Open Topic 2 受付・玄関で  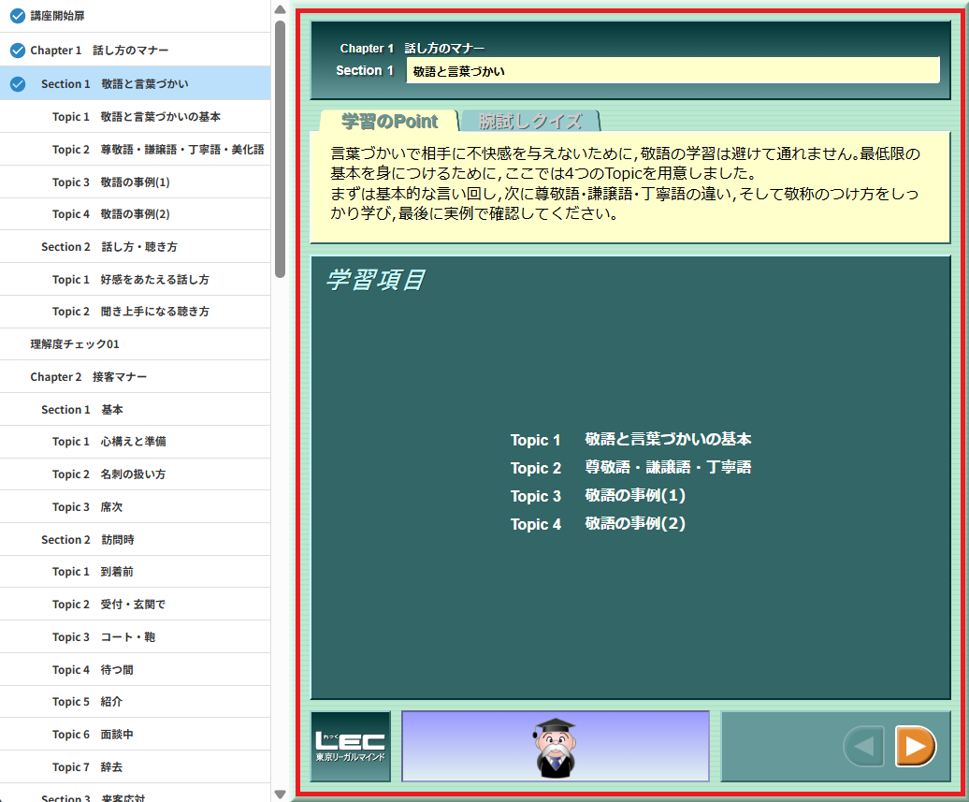136,605
